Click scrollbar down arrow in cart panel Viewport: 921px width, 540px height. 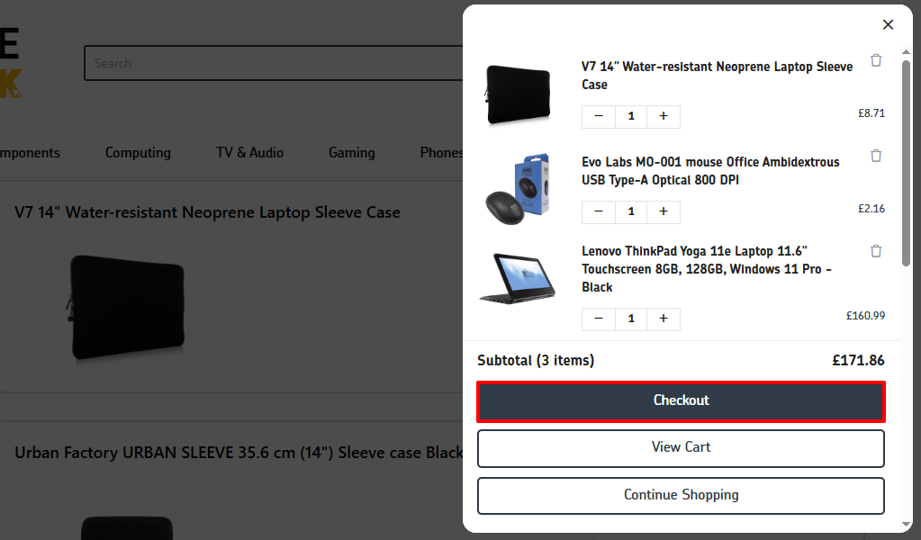pos(906,525)
